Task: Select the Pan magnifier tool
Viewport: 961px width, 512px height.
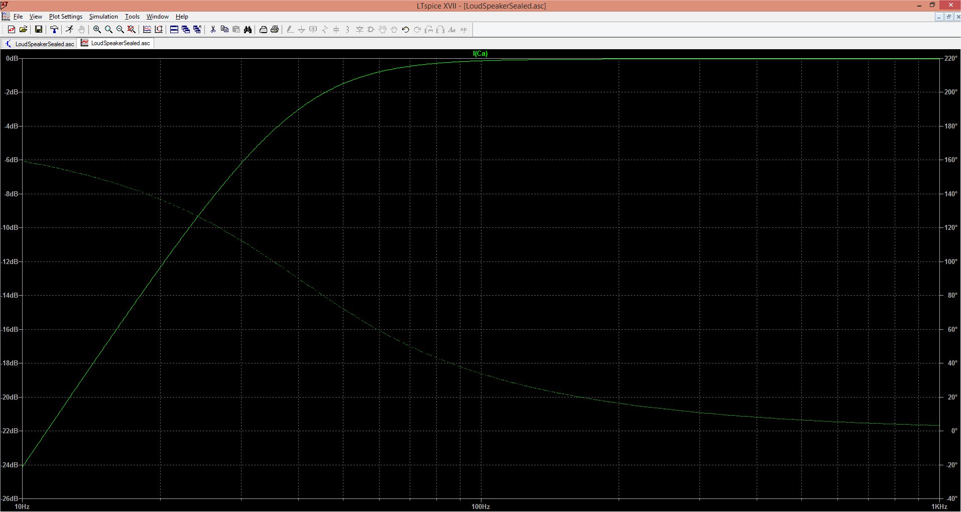Action: tap(108, 30)
